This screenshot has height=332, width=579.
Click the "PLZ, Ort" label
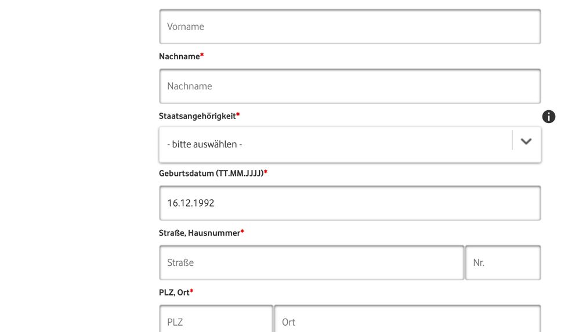174,293
